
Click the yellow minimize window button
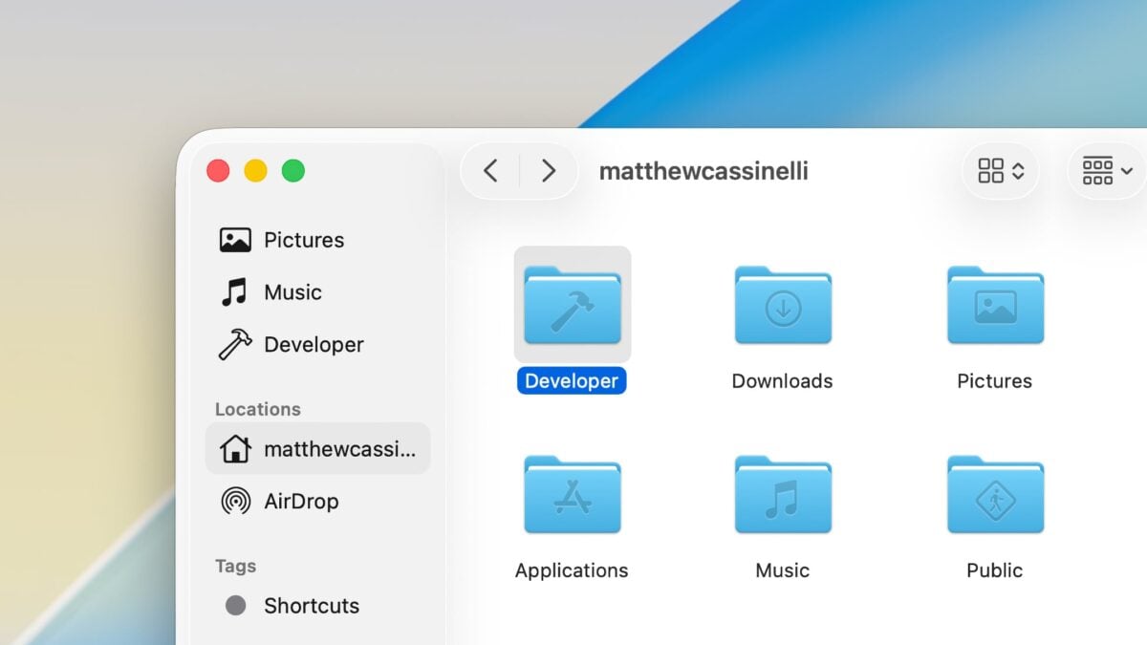[255, 171]
